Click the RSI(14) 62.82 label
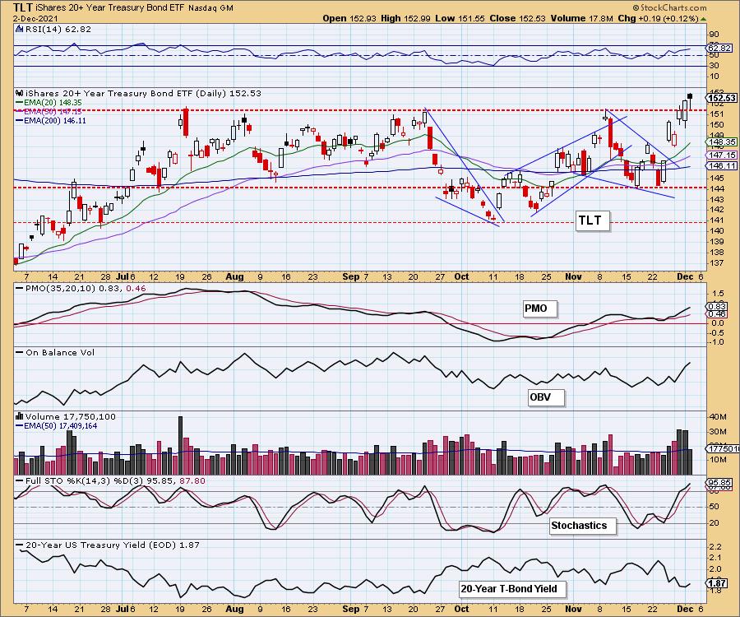Screen dimensions: 740x617 point(58,29)
